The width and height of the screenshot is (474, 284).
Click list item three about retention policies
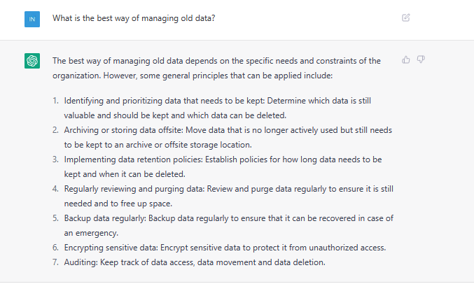pos(223,166)
